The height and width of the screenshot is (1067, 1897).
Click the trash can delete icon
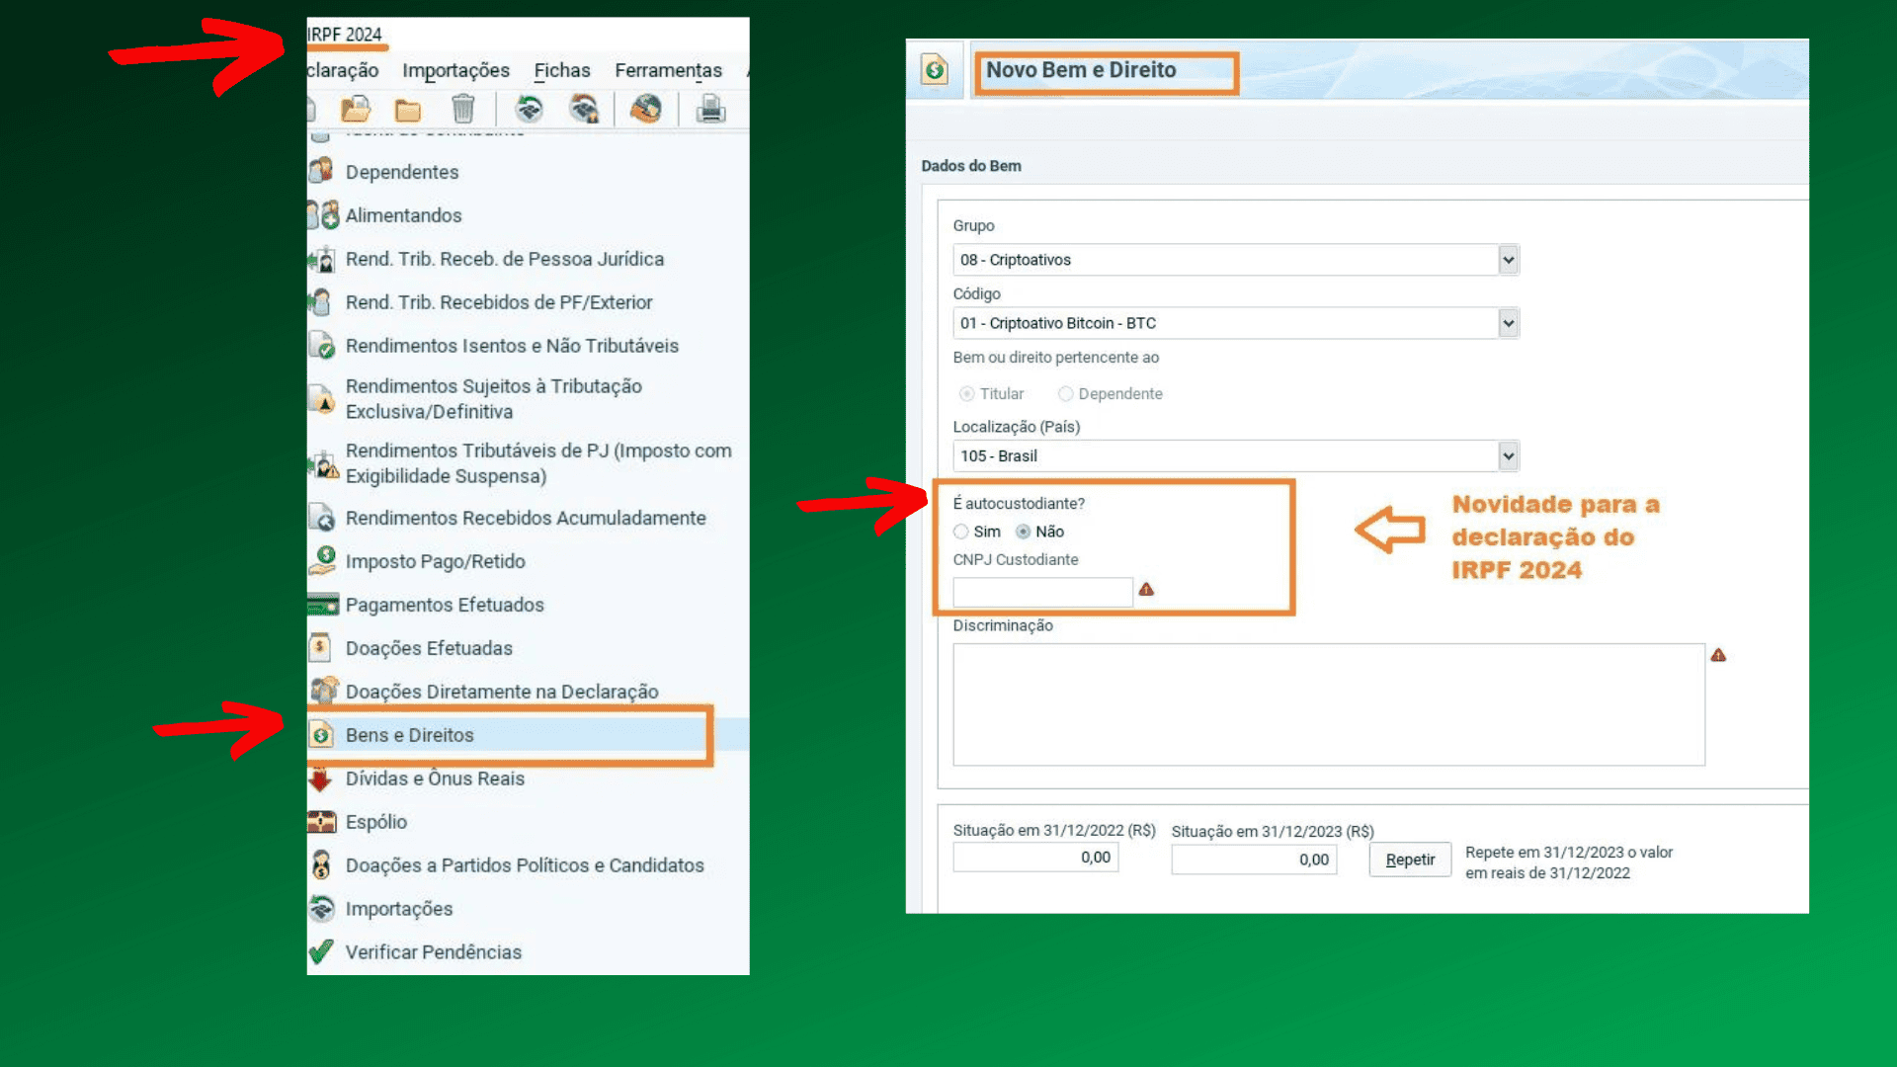[462, 109]
